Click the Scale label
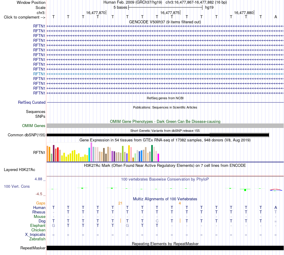This screenshot has height=255, width=284. pyautogui.click(x=41, y=7)
